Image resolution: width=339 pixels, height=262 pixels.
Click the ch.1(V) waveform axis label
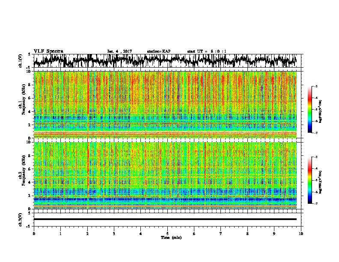(20, 61)
